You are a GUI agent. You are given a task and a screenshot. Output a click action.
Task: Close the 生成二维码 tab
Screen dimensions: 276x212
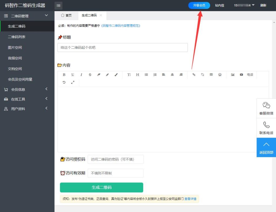coord(101,15)
